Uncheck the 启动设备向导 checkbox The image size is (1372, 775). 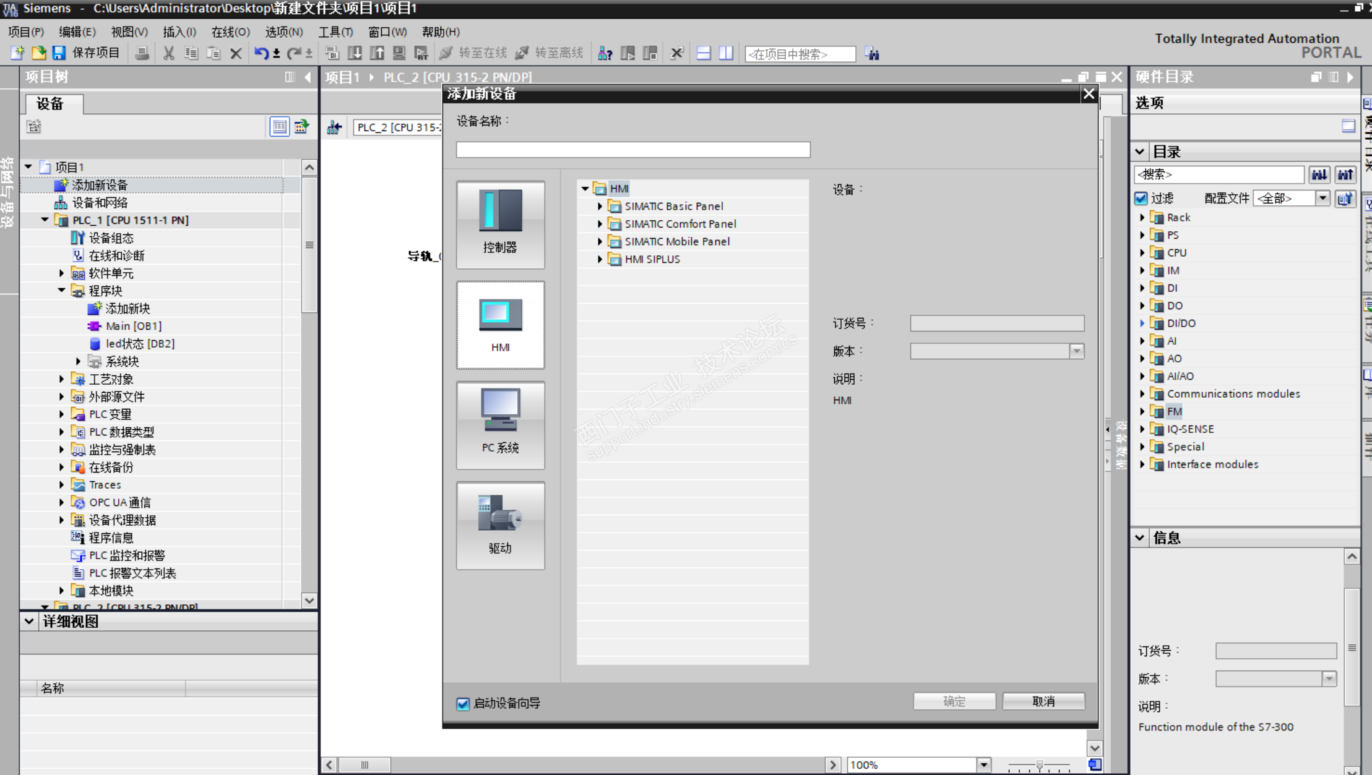[x=463, y=703]
